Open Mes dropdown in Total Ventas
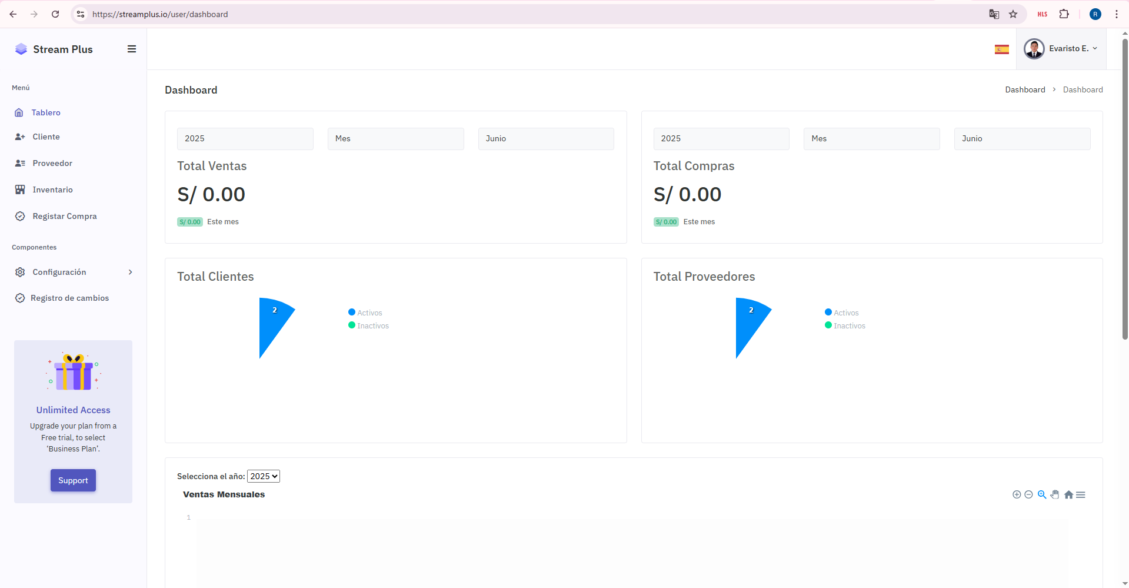The width and height of the screenshot is (1129, 588). (x=396, y=139)
